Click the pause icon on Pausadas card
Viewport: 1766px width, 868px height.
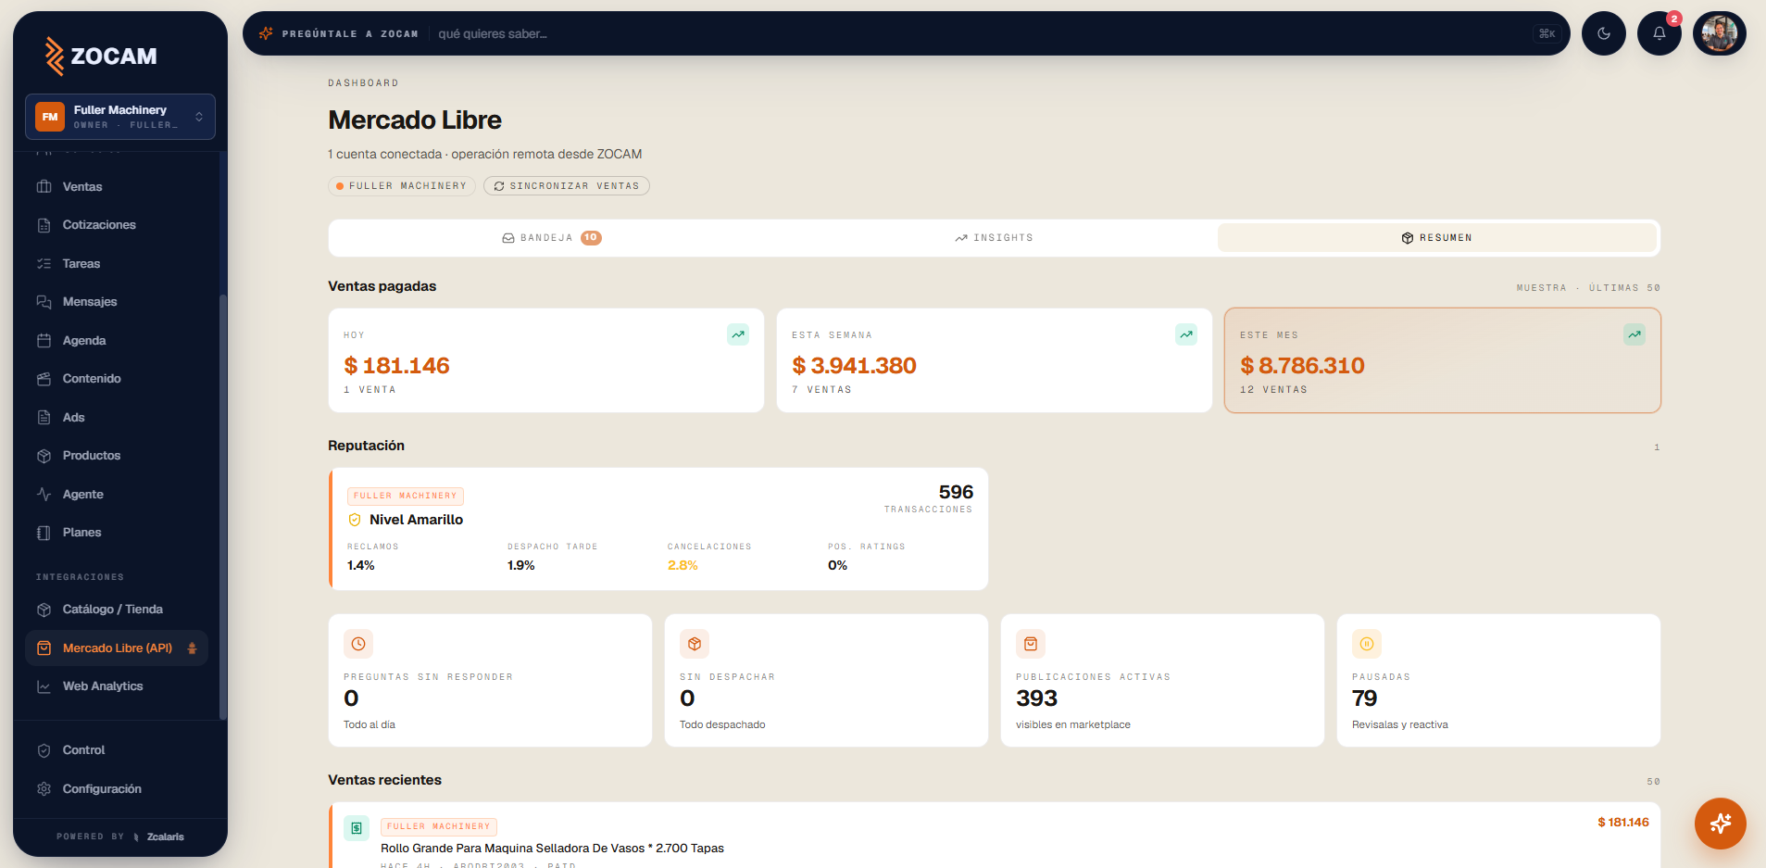pos(1367,644)
